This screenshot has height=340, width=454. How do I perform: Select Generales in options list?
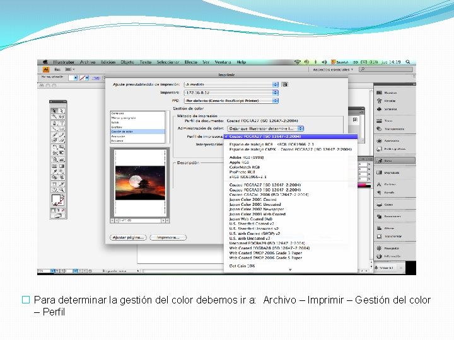pyautogui.click(x=137, y=113)
